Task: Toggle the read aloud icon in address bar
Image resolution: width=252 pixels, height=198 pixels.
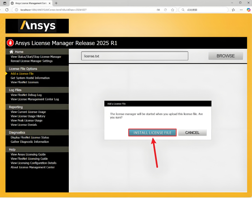Action: click(158, 10)
